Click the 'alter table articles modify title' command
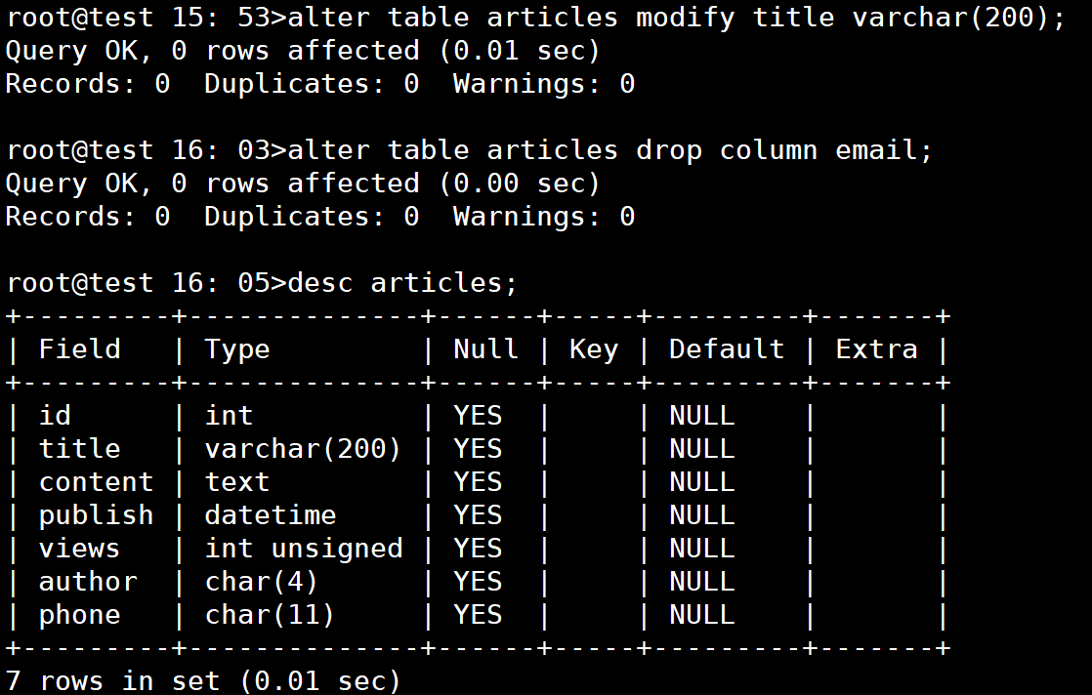 676,17
